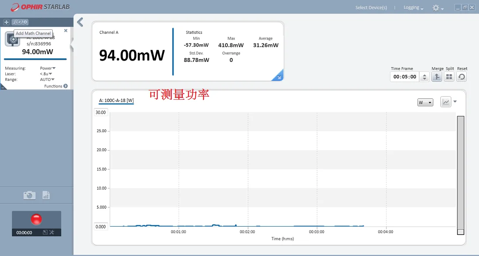Click the line chart display-type icon
479x256 pixels.
point(446,101)
